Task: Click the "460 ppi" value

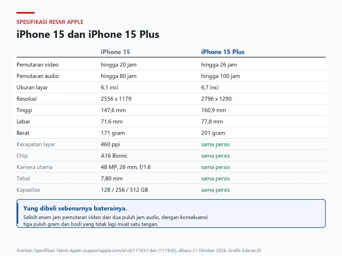Action: point(110,144)
